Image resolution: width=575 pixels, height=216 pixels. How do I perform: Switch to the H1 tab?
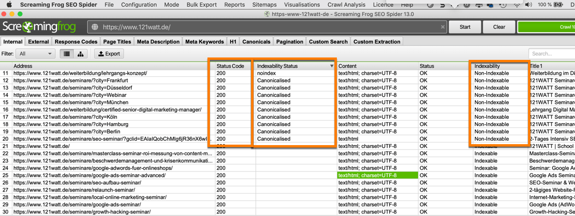(233, 42)
